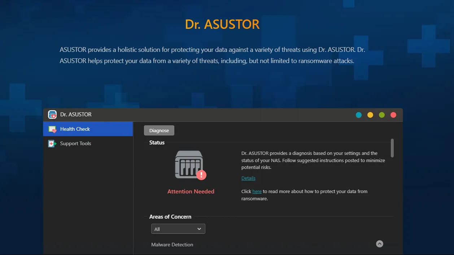The width and height of the screenshot is (454, 255).
Task: Open the Health Check section
Action: click(x=88, y=129)
